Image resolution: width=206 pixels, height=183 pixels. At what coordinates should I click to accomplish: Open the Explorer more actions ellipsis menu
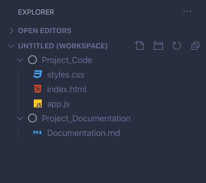[x=187, y=11]
